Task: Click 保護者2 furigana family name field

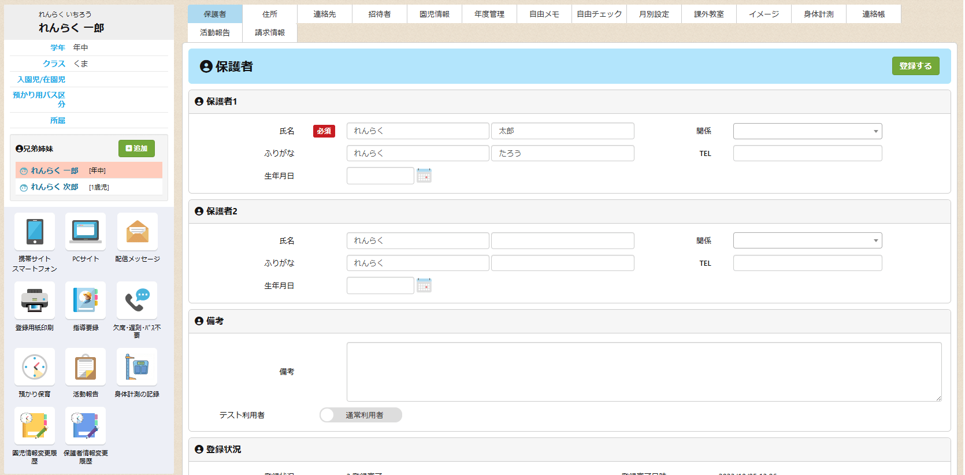Action: [x=418, y=263]
